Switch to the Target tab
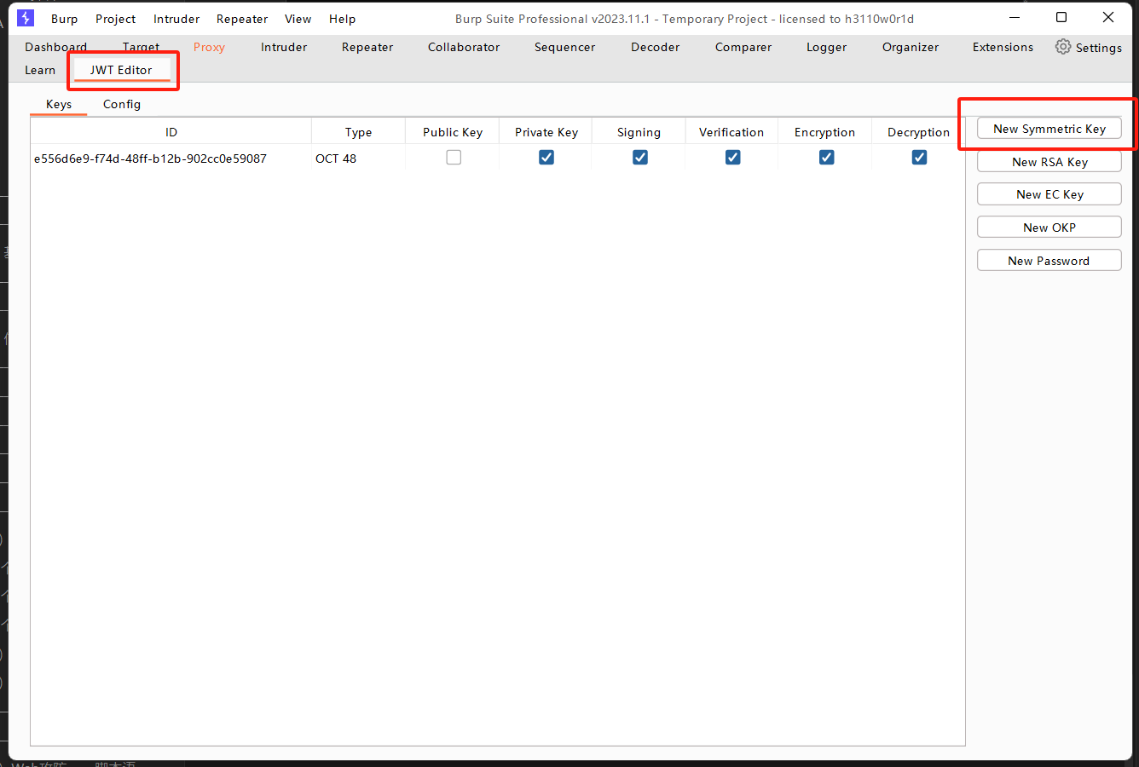The width and height of the screenshot is (1139, 767). click(x=142, y=47)
